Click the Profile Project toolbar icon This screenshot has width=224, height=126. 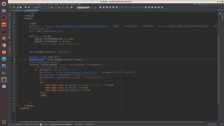pyautogui.click(x=71, y=7)
